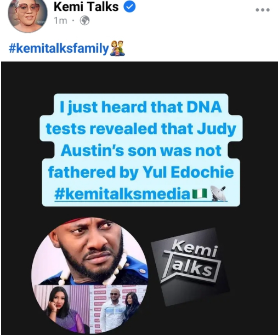Open Kemi Talks profile picture
The width and height of the screenshot is (278, 335).
[27, 14]
